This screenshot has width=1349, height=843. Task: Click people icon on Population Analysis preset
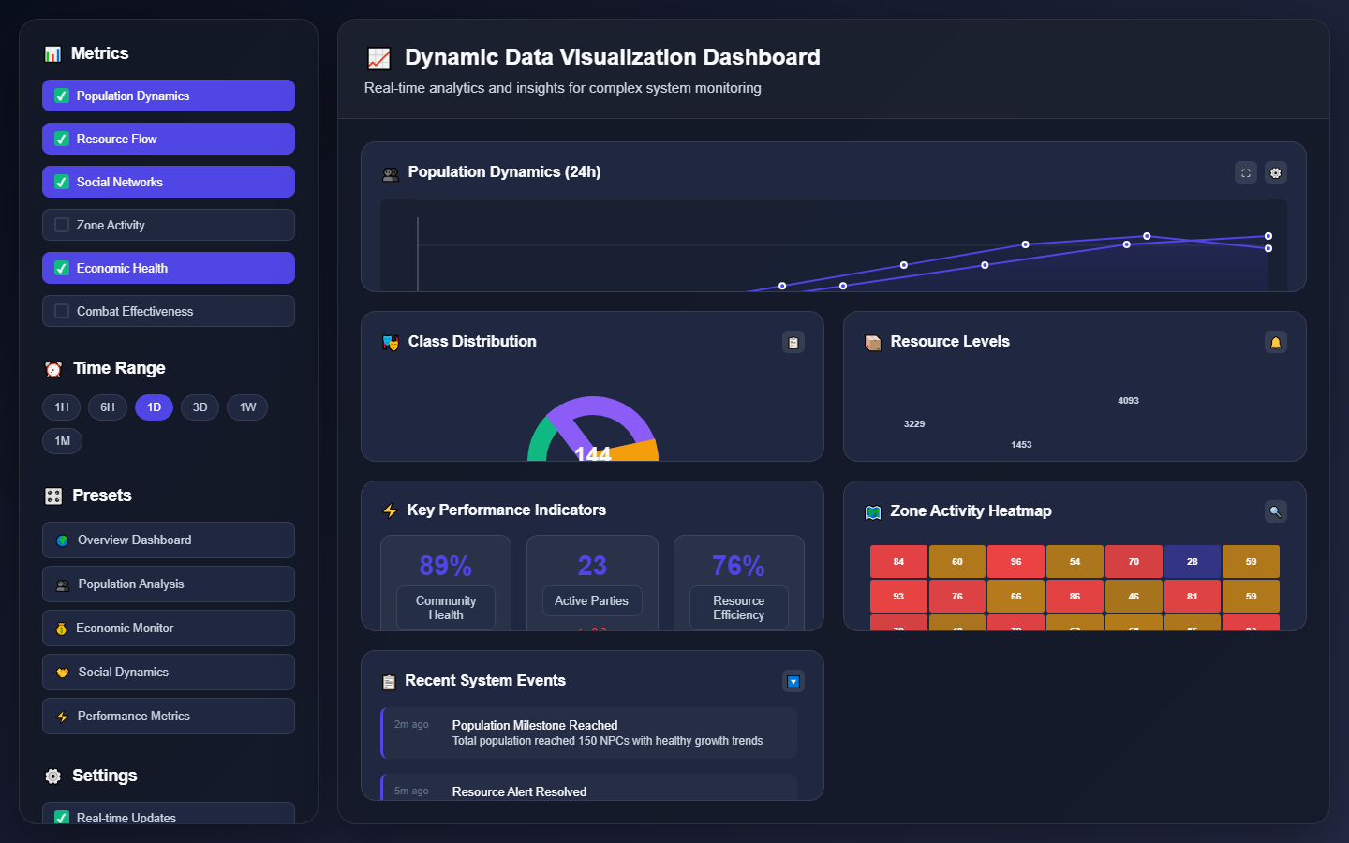coord(63,584)
